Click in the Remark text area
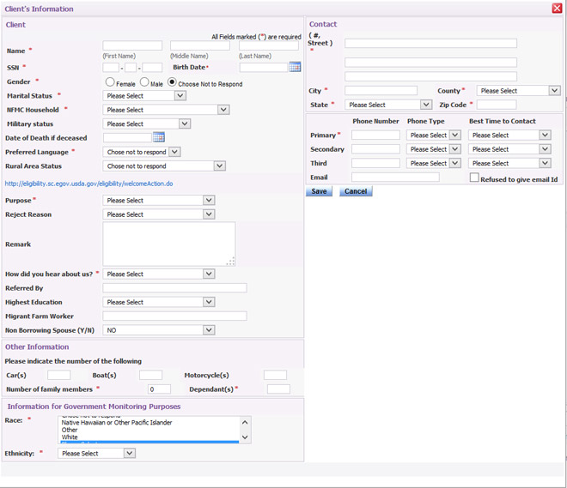Viewport: 567px width, 488px height. pyautogui.click(x=168, y=244)
